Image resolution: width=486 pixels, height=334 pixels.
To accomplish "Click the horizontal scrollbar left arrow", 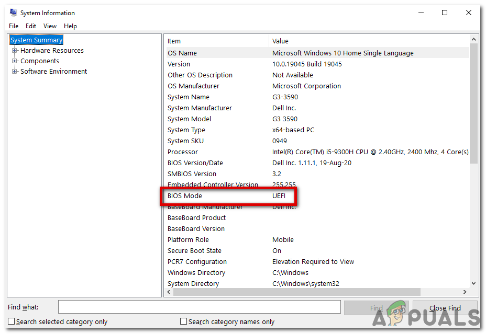I will click(x=169, y=292).
